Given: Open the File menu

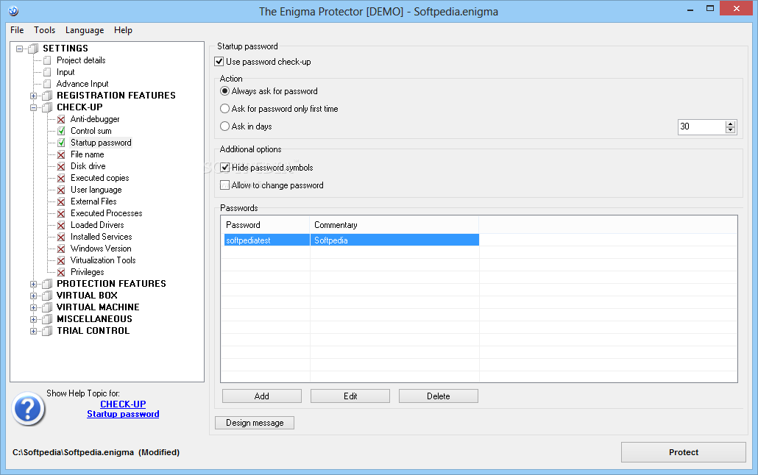Looking at the screenshot, I should click(17, 30).
